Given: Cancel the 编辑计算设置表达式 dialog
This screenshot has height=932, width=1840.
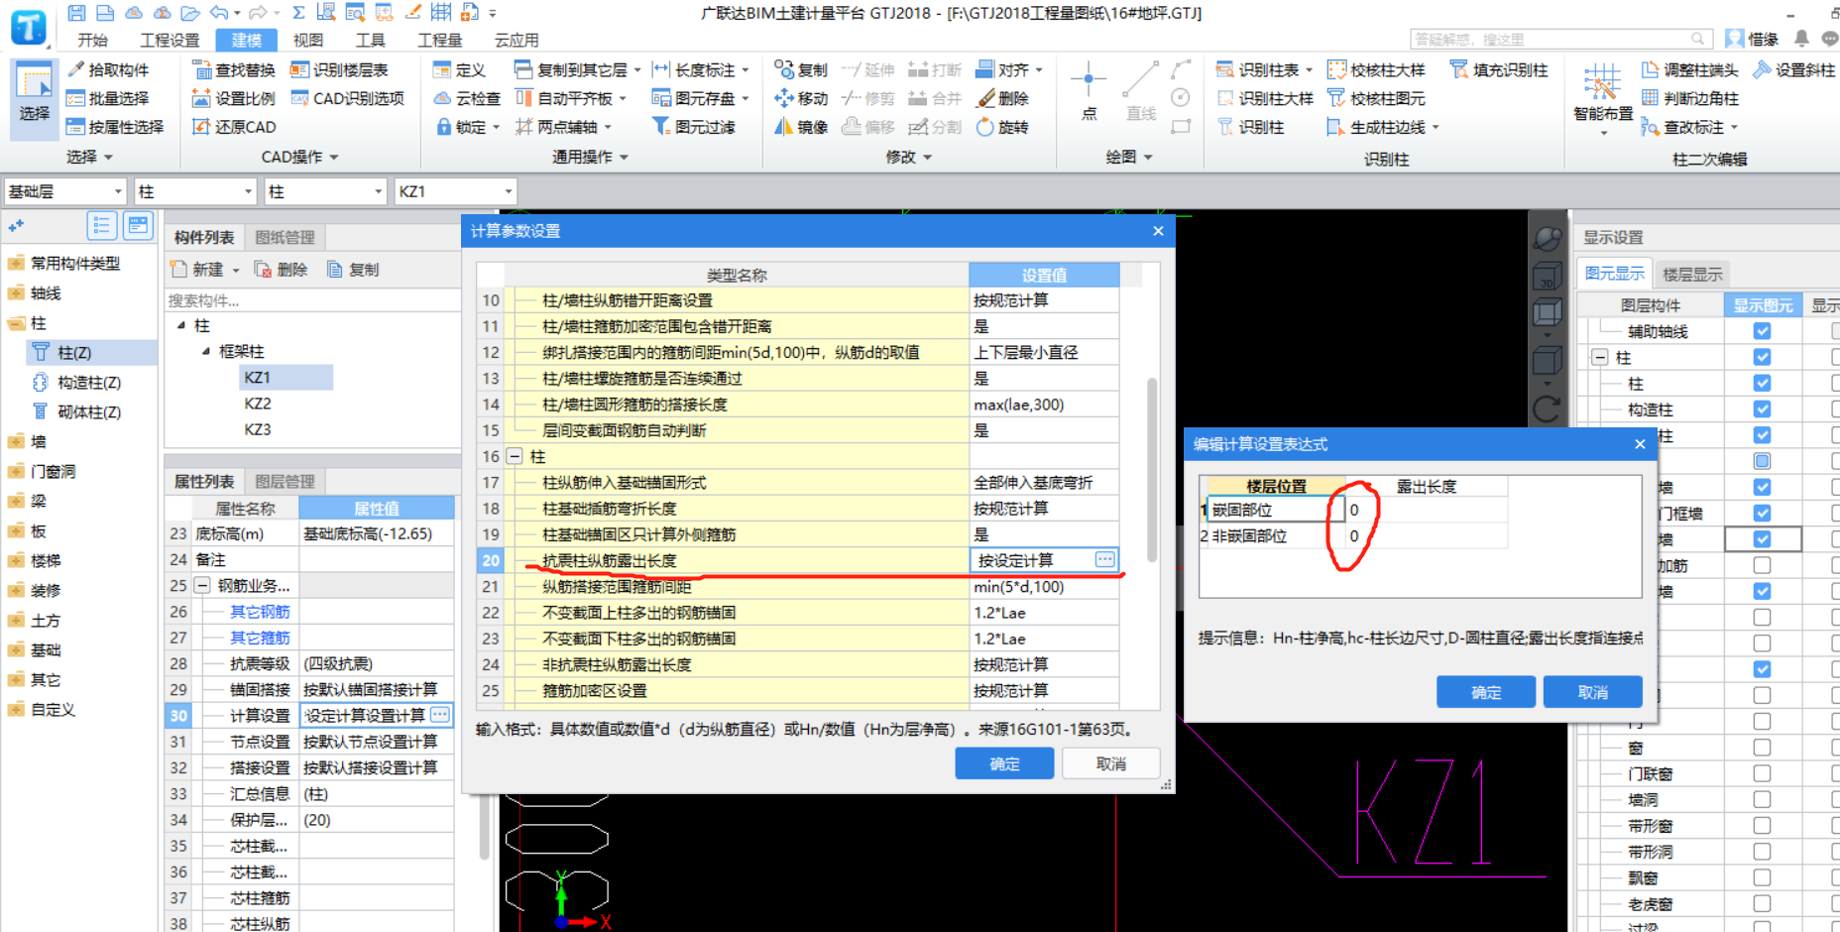Looking at the screenshot, I should 1593,692.
